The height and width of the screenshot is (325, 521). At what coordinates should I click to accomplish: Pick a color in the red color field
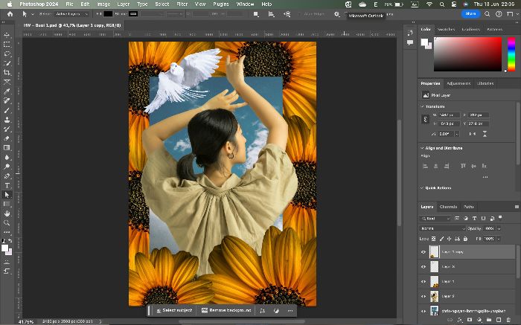[467, 54]
